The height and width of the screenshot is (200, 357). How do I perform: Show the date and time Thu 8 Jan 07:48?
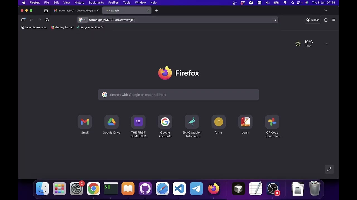[324, 2]
